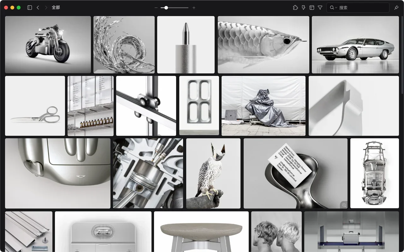Open the filter funnel
This screenshot has height=252, width=404.
(x=320, y=8)
